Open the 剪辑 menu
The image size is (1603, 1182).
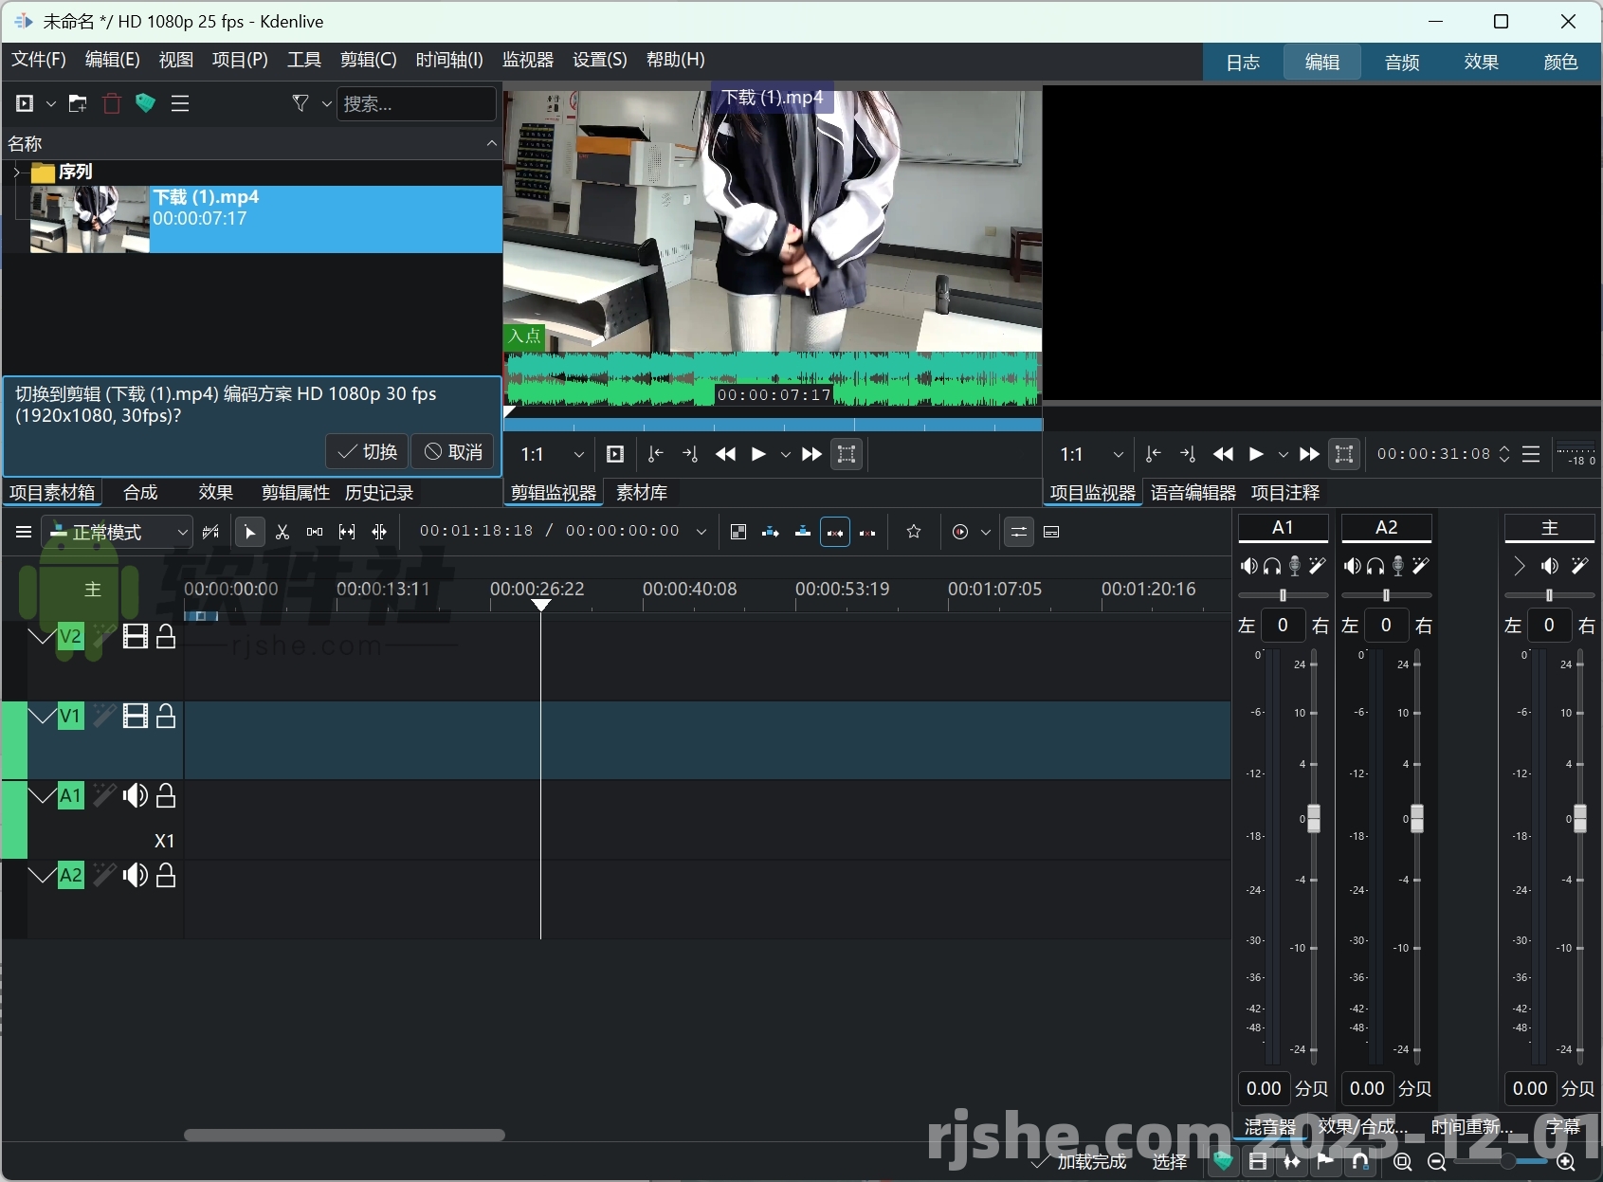[368, 60]
